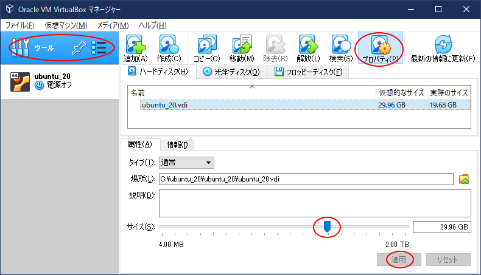Switch to the 属性(A) tab
The height and width of the screenshot is (275, 481).
click(140, 144)
